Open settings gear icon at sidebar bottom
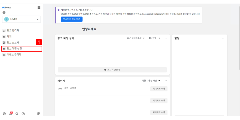This screenshot has height=120, width=240. point(4,114)
